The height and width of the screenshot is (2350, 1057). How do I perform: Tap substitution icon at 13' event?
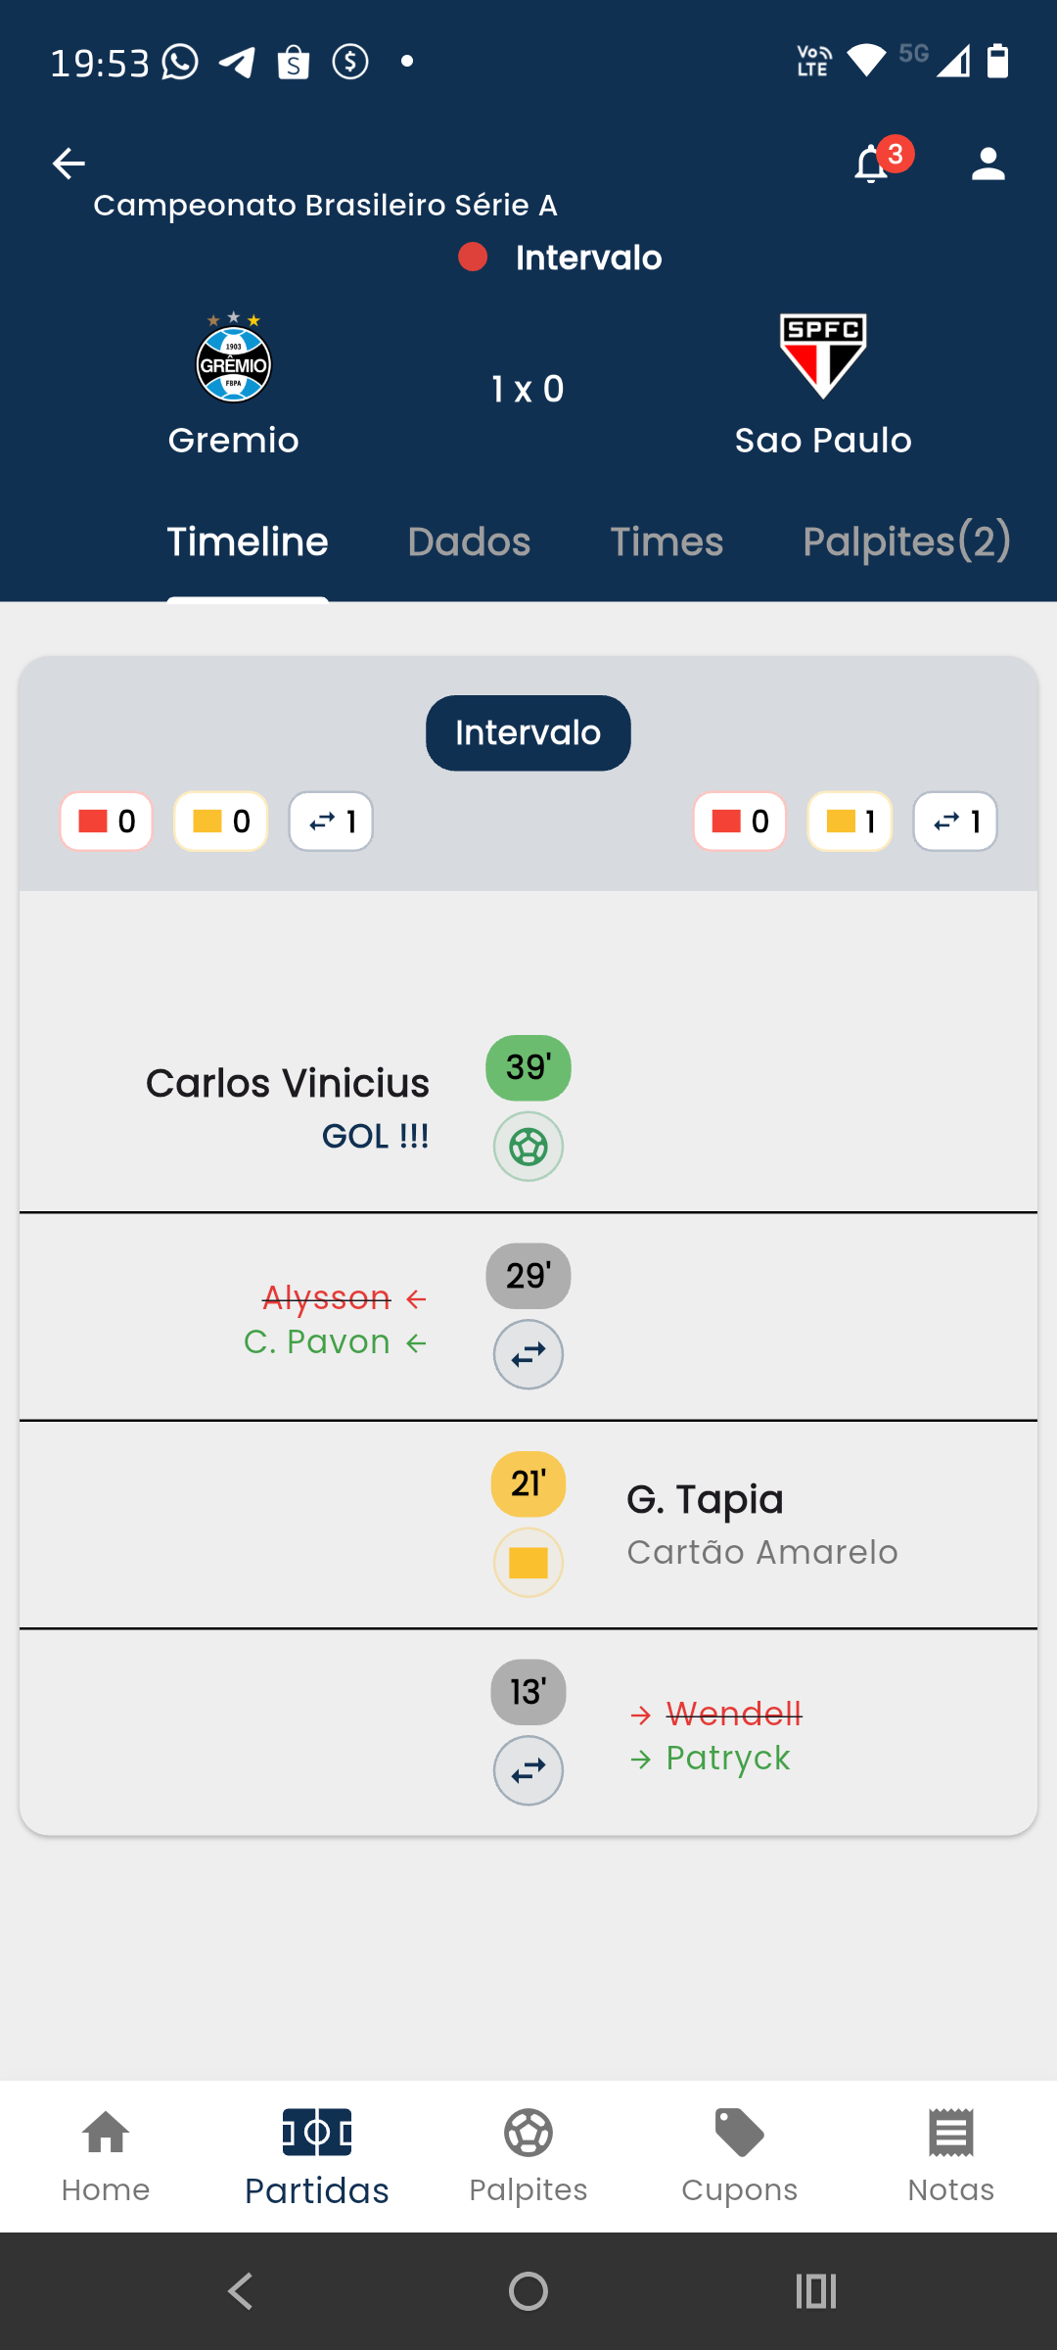[x=528, y=1770]
